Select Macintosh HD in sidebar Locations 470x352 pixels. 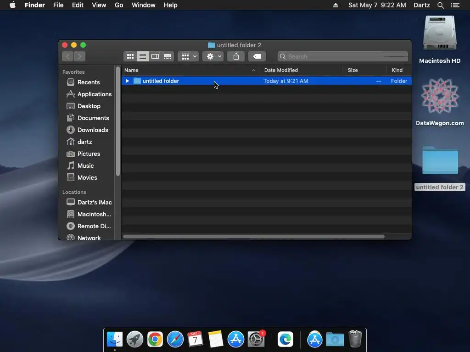pyautogui.click(x=89, y=214)
